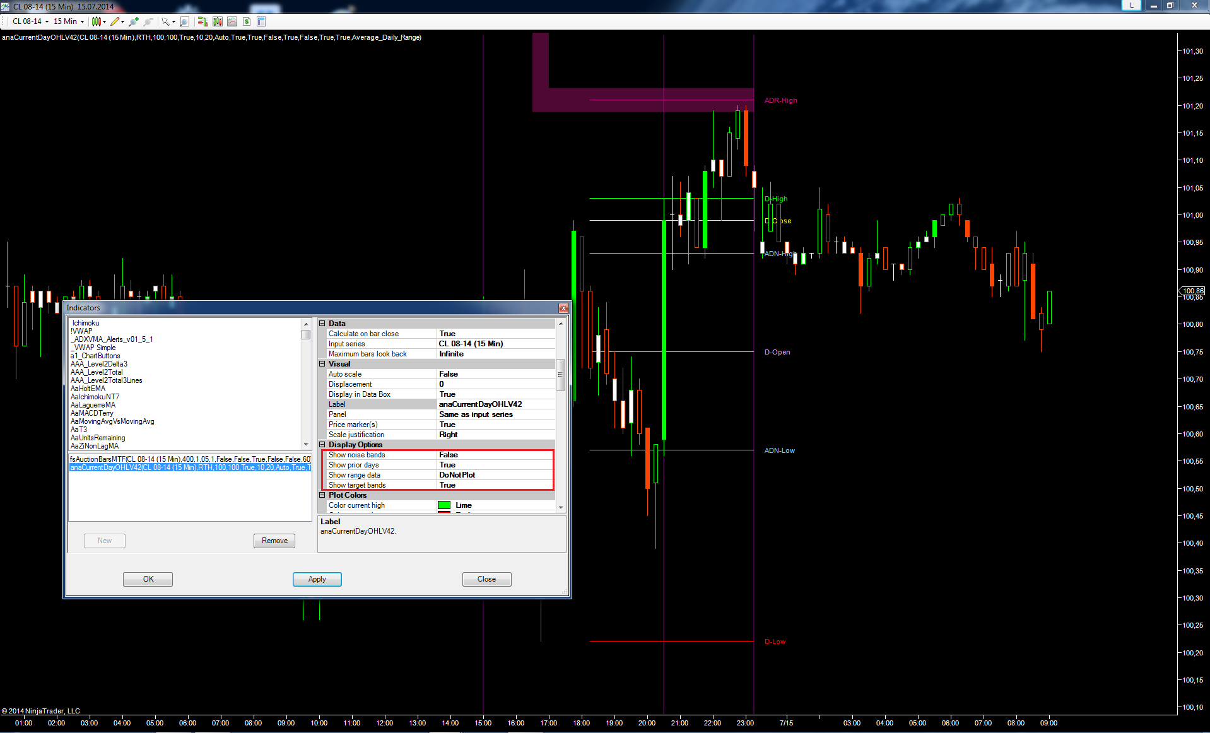Image resolution: width=1210 pixels, height=733 pixels.
Task: Select the cursor pointer tool
Action: click(x=165, y=21)
